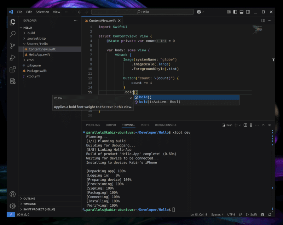The width and height of the screenshot is (283, 225).
Task: Click the remote window indicator in status bar
Action: click(x=11, y=214)
